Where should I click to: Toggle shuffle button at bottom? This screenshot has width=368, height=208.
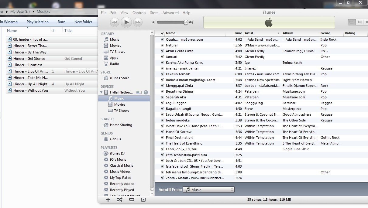(119, 199)
